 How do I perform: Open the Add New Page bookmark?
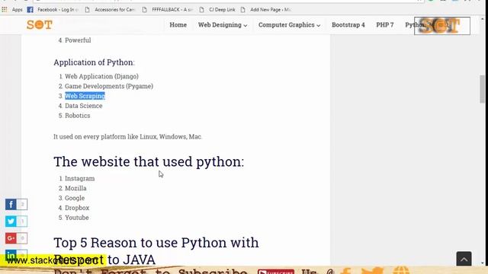click(x=266, y=10)
